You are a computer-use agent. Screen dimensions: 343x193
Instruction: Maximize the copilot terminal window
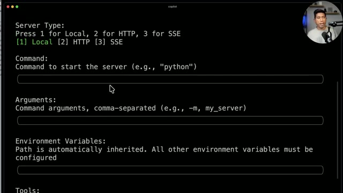[17, 7]
